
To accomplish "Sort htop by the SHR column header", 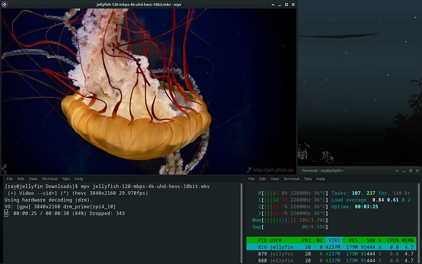I will coord(371,240).
